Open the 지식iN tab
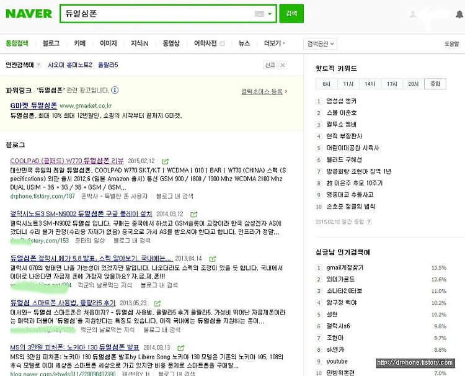The width and height of the screenshot is (465, 376). point(139,43)
